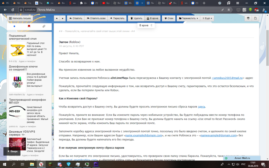Click the РУС language indicator

(243, 164)
